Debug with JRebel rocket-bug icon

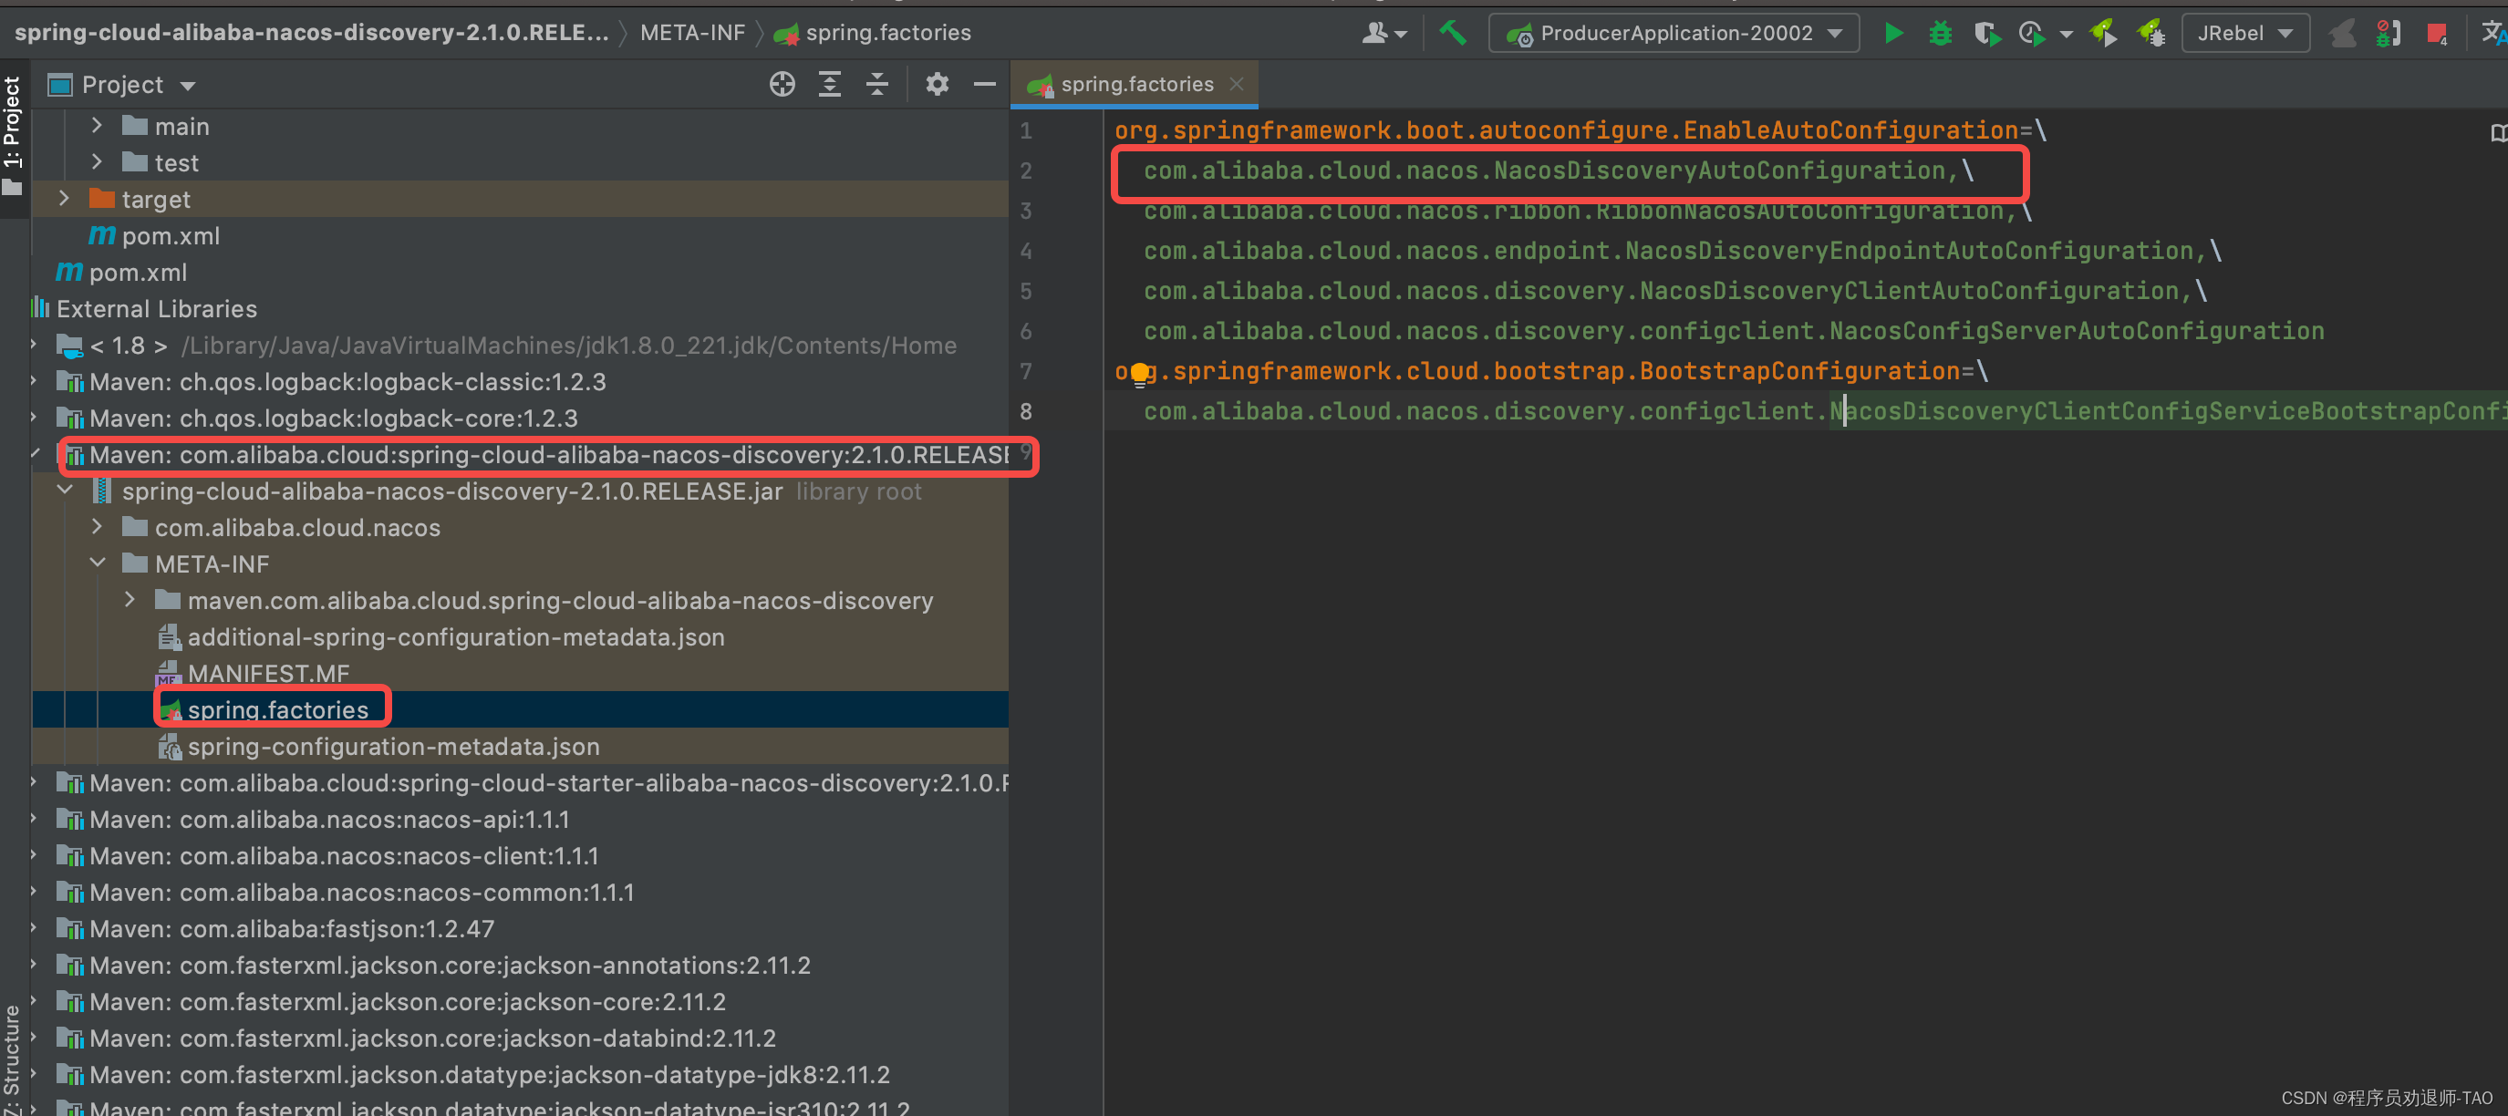click(2150, 34)
